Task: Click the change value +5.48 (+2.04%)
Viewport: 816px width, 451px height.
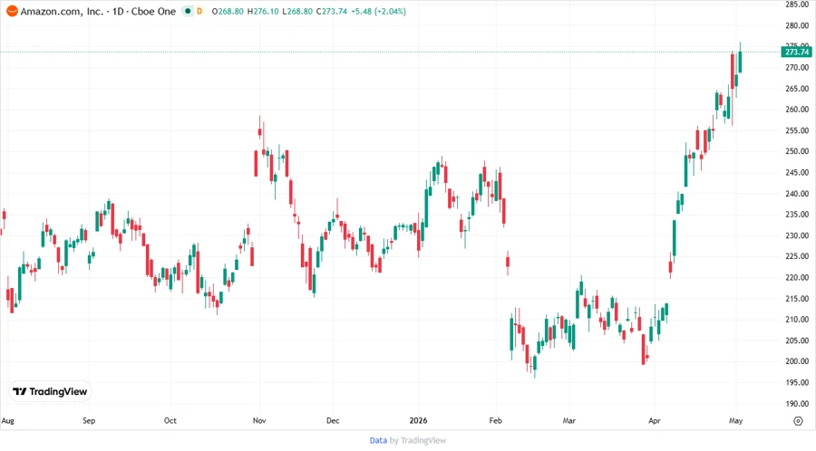Action: (x=378, y=12)
